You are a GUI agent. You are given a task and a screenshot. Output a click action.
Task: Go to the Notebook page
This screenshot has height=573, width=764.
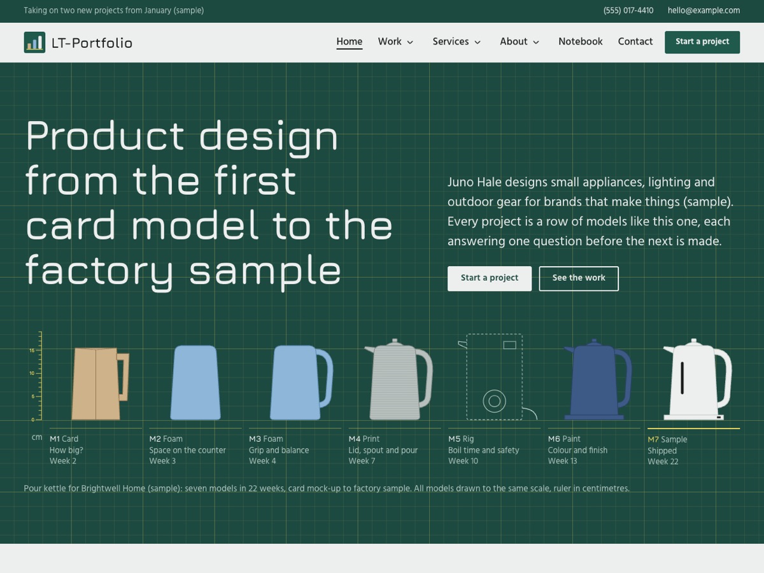click(x=581, y=41)
